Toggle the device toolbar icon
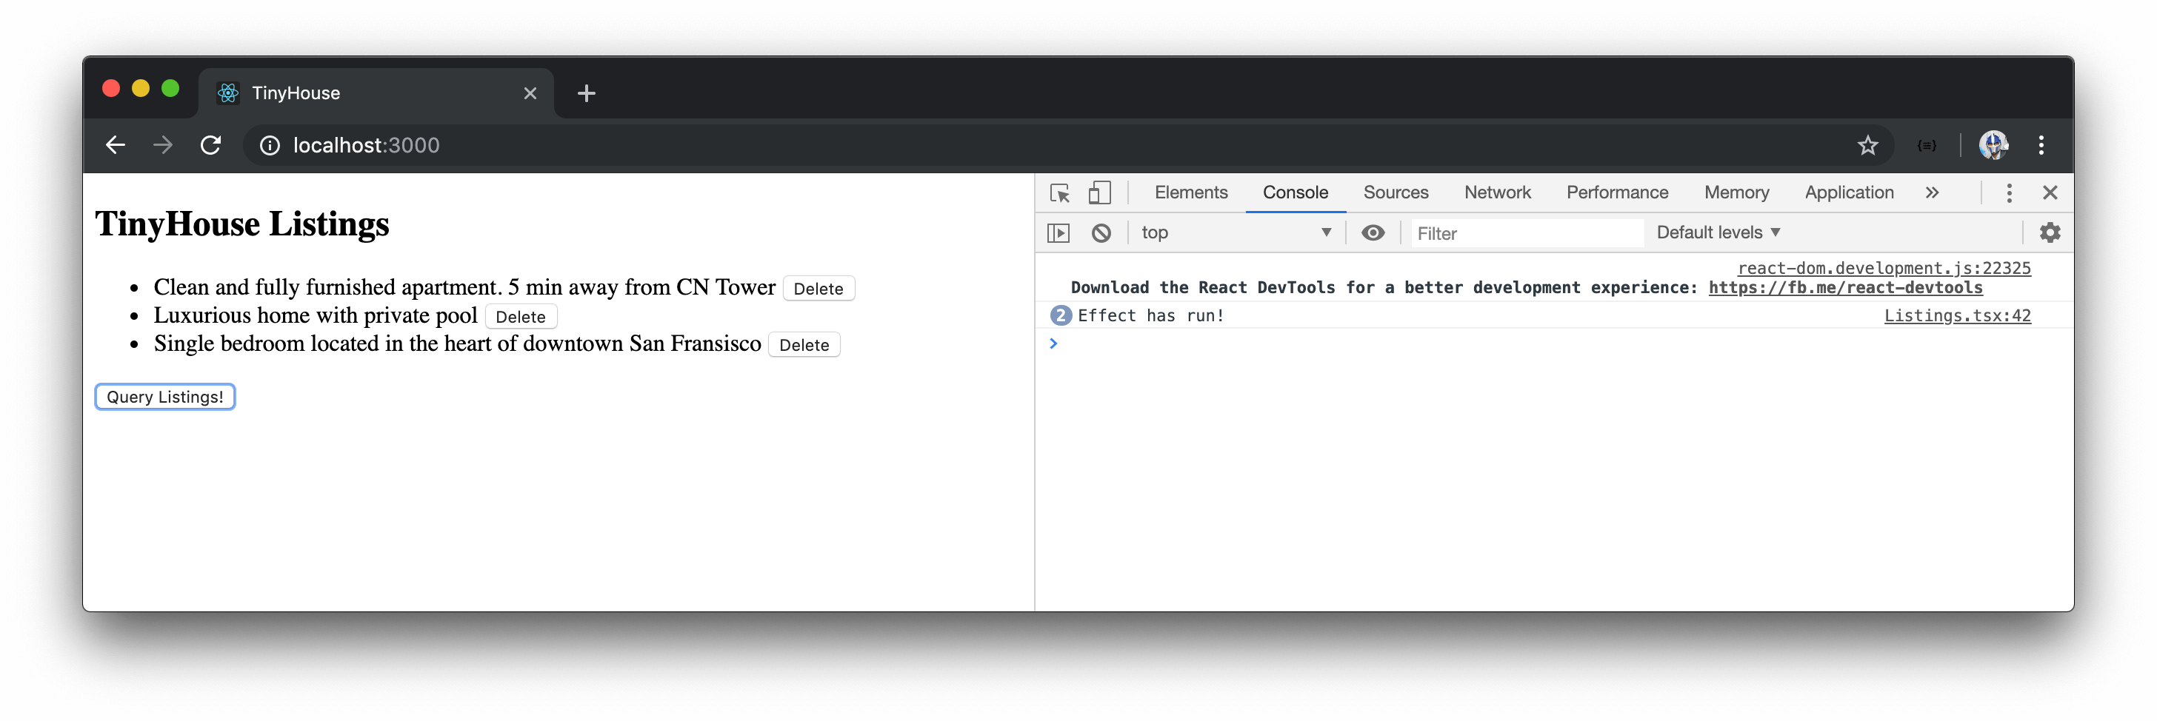This screenshot has height=721, width=2157. pyautogui.click(x=1099, y=193)
